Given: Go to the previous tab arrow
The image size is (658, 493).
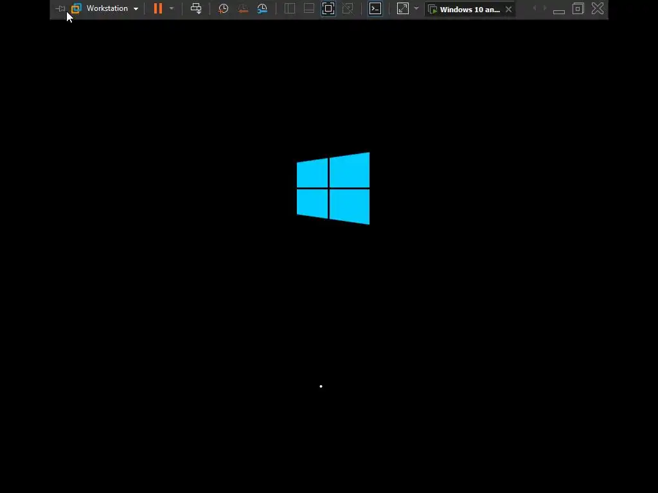Looking at the screenshot, I should (x=534, y=8).
